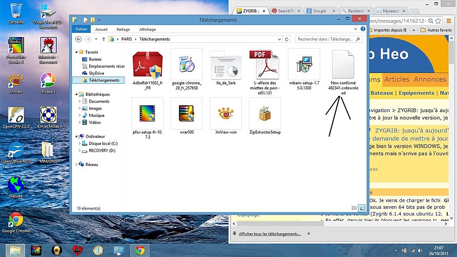Switch to large icons view layout icon

pos(361,208)
